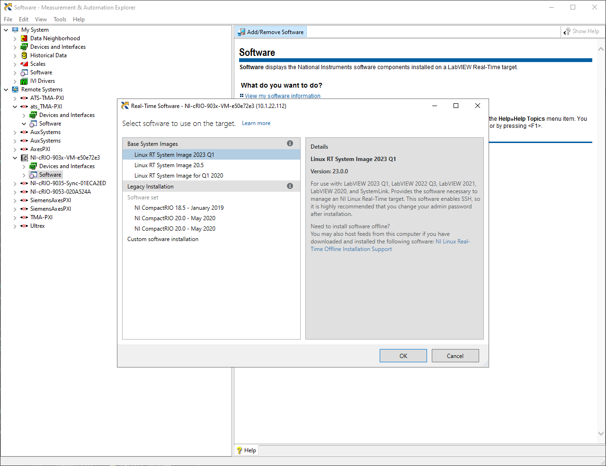Open the View menu
606x466 pixels.
(41, 19)
